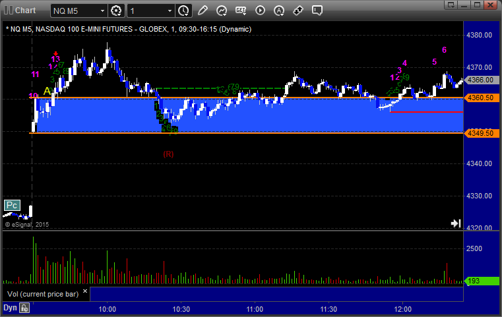Click the 11:30 time axis label
The width and height of the screenshot is (502, 317).
point(329,309)
